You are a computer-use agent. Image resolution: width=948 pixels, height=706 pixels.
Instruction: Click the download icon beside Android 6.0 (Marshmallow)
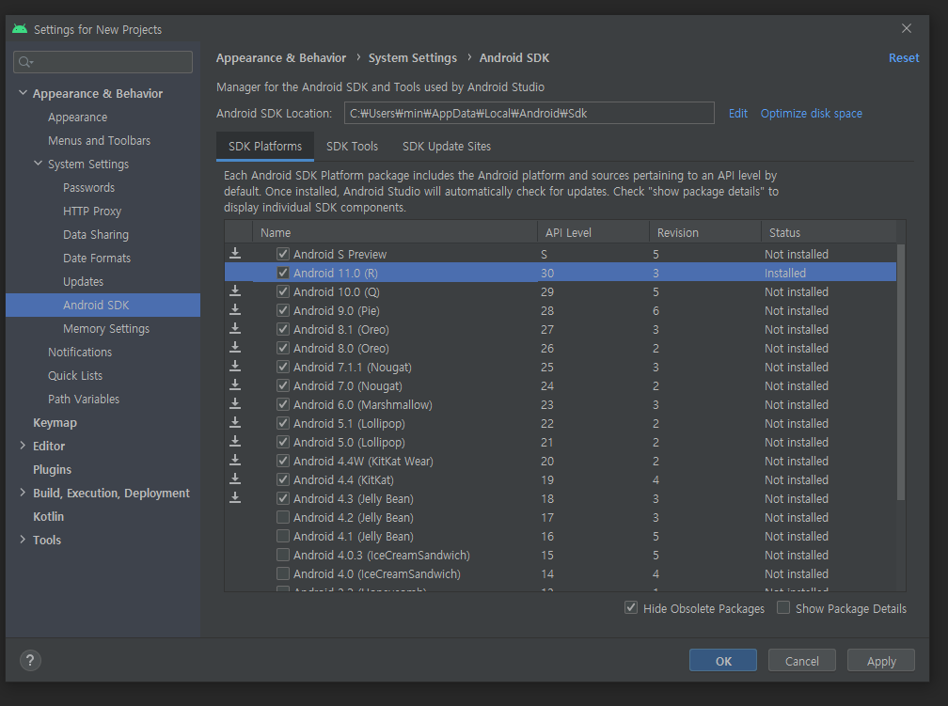pyautogui.click(x=235, y=403)
